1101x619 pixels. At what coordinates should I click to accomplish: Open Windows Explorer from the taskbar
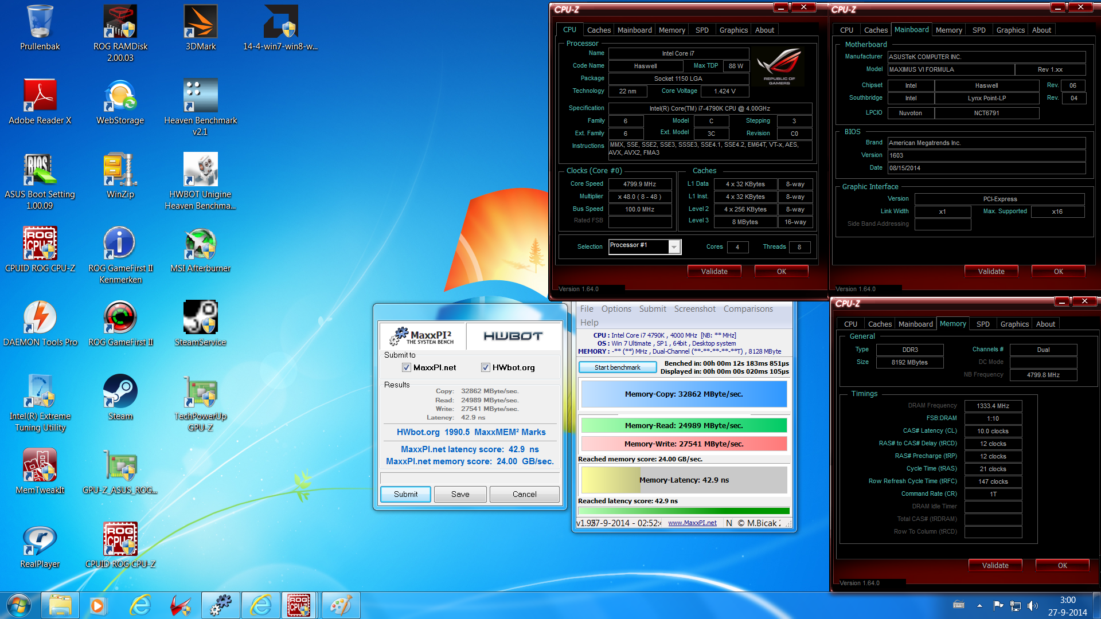(60, 605)
